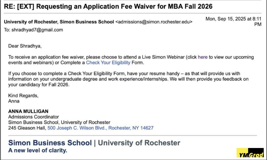Click the bold sender name University of Rochester
Image resolution: width=267 pixels, height=160 pixels.
pos(59,22)
